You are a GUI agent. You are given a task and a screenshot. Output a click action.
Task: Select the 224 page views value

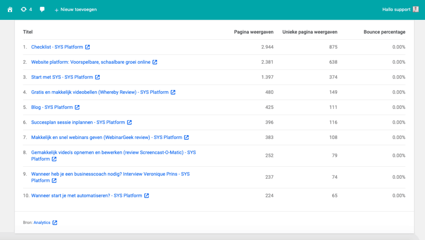point(269,196)
